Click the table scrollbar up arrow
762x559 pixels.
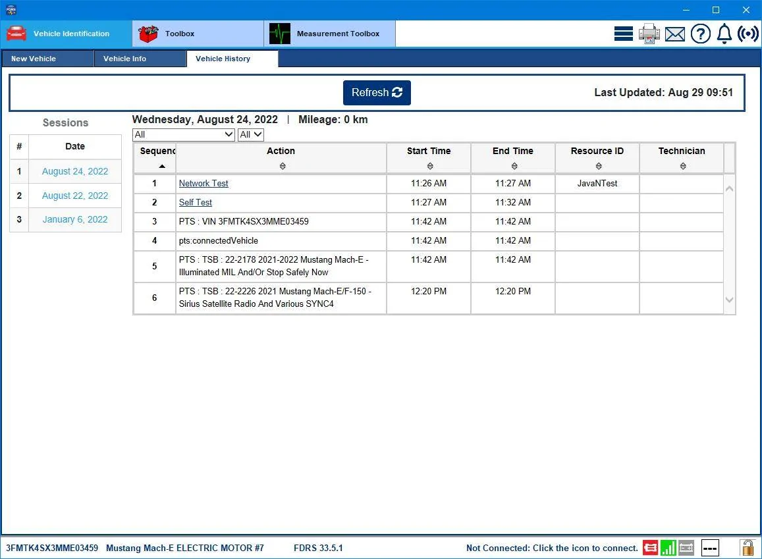tap(729, 189)
